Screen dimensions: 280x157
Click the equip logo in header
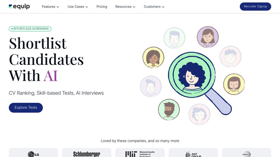click(x=19, y=7)
